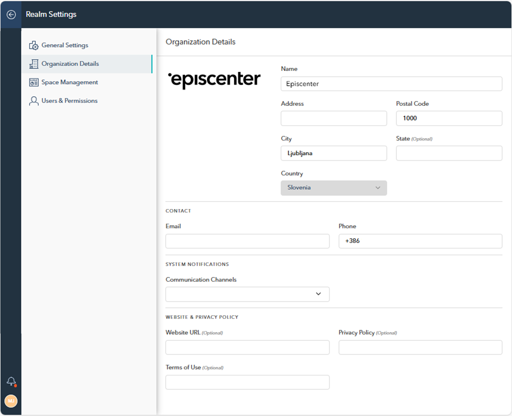Image resolution: width=512 pixels, height=416 pixels.
Task: Focus the State input field
Action: [x=449, y=153]
